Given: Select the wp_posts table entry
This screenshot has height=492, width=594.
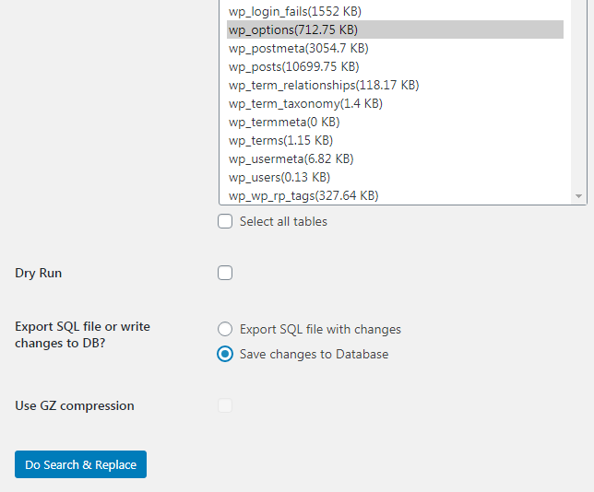Looking at the screenshot, I should click(x=395, y=66).
